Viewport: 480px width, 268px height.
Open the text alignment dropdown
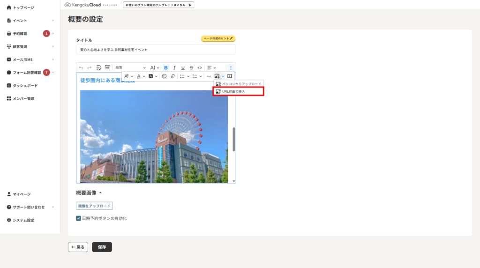coord(212,68)
